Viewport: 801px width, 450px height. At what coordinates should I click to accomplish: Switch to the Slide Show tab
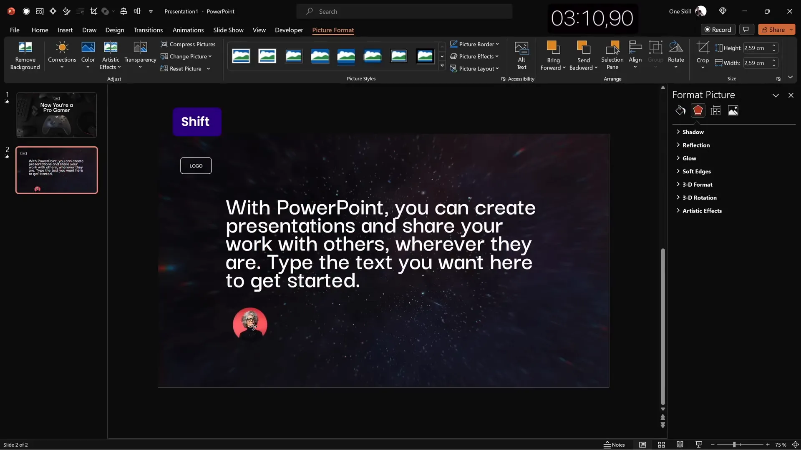tap(228, 30)
